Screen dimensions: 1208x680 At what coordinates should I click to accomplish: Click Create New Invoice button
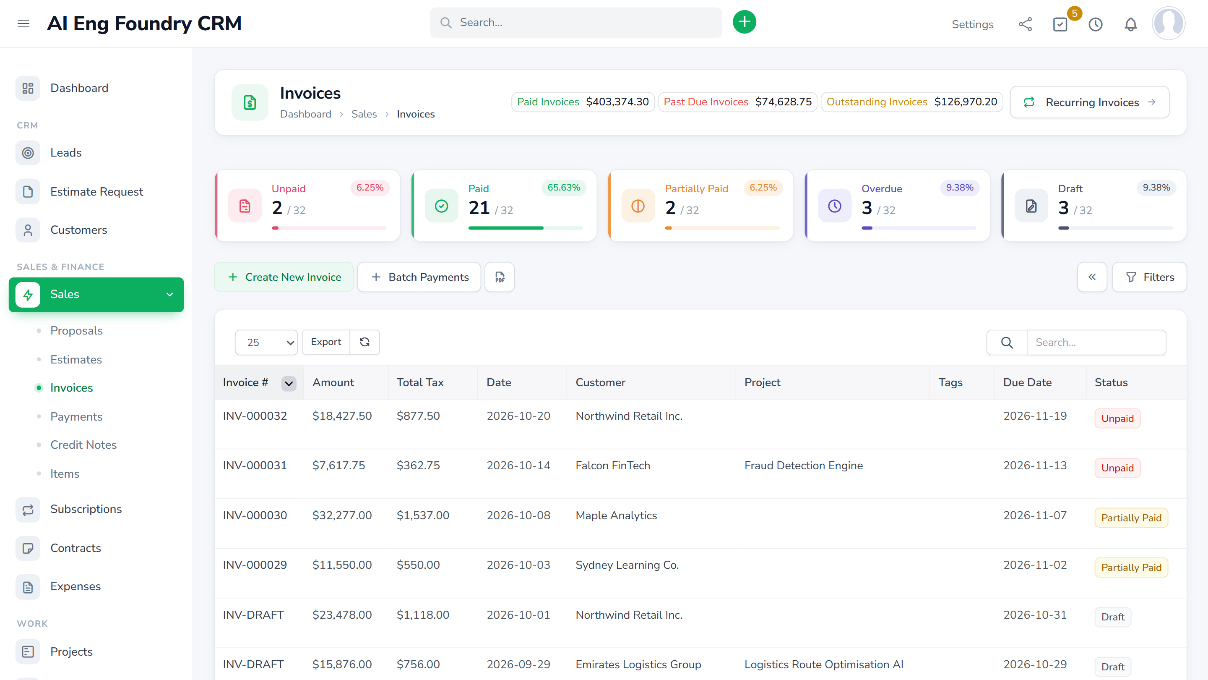(284, 277)
